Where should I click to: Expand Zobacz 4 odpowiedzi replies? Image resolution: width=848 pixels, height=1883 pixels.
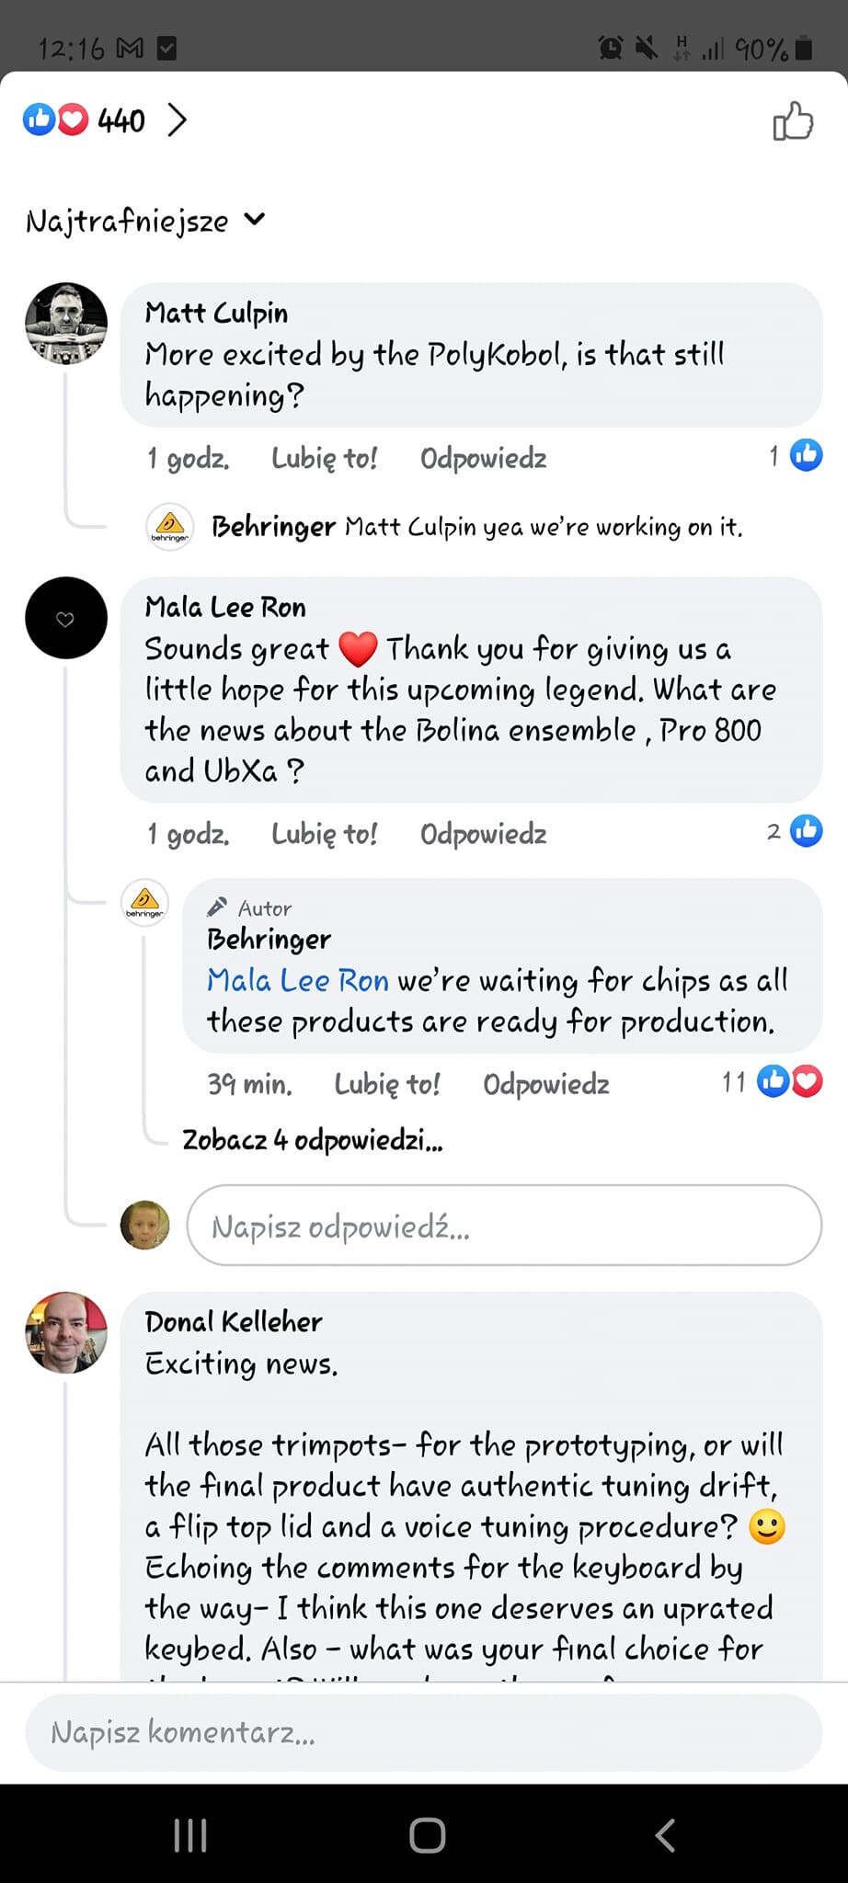click(x=312, y=1140)
